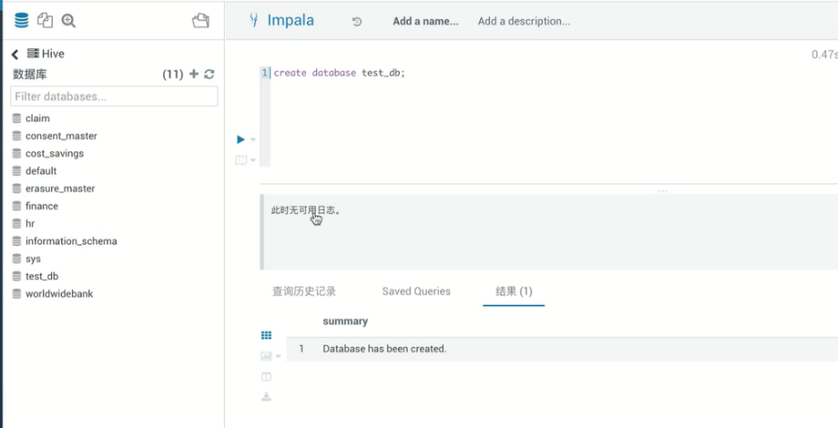Select the grid results view icon
The image size is (838, 428).
(x=266, y=335)
